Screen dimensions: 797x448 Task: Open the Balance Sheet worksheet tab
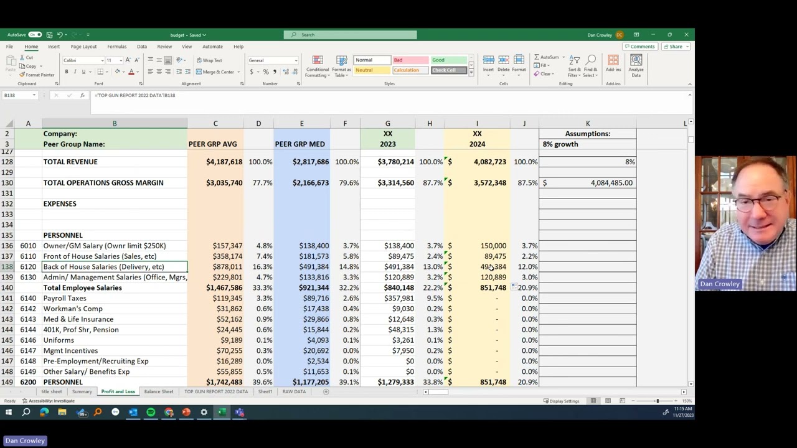pyautogui.click(x=159, y=392)
